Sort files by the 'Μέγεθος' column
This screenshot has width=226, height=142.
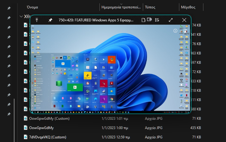[x=188, y=7]
